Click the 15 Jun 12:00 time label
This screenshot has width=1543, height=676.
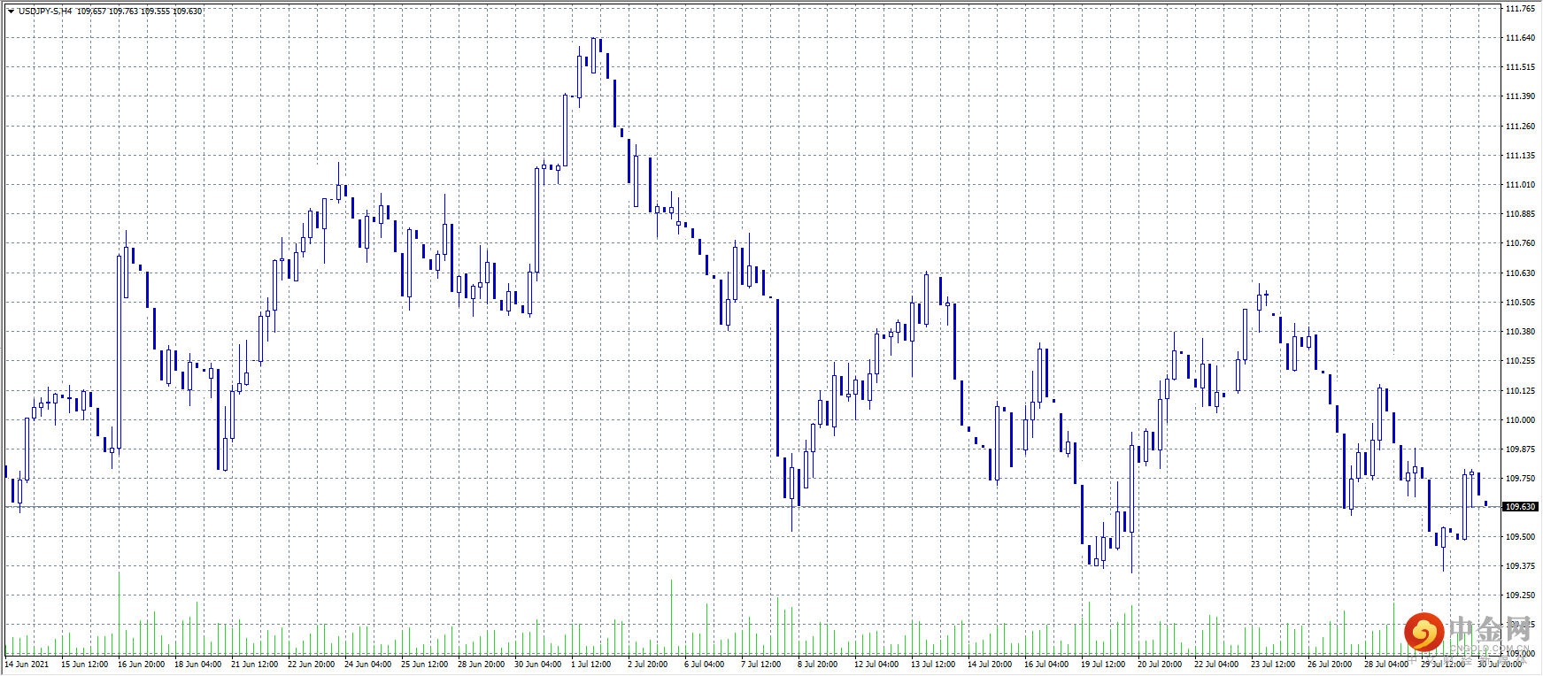click(x=84, y=664)
